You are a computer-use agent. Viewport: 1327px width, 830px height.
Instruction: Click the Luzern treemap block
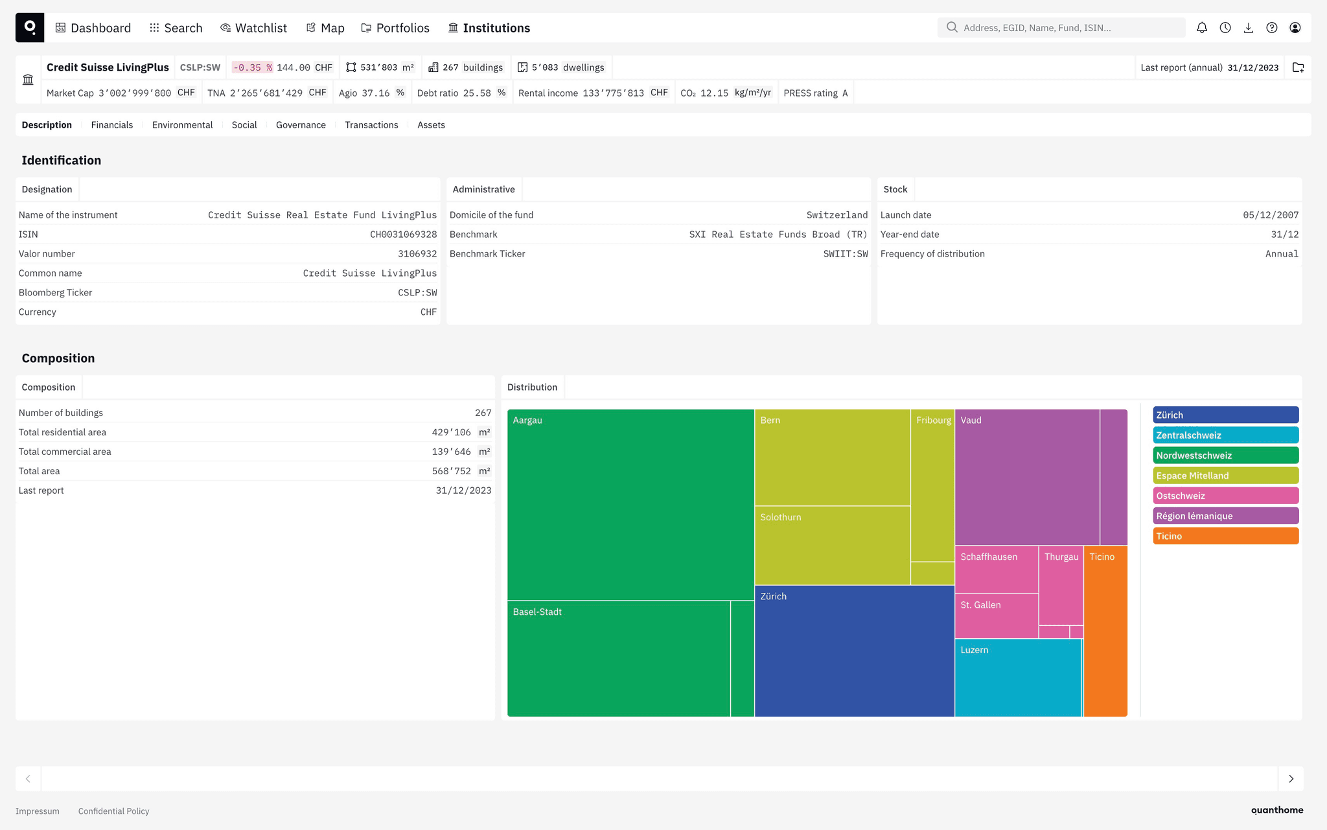pos(1018,678)
